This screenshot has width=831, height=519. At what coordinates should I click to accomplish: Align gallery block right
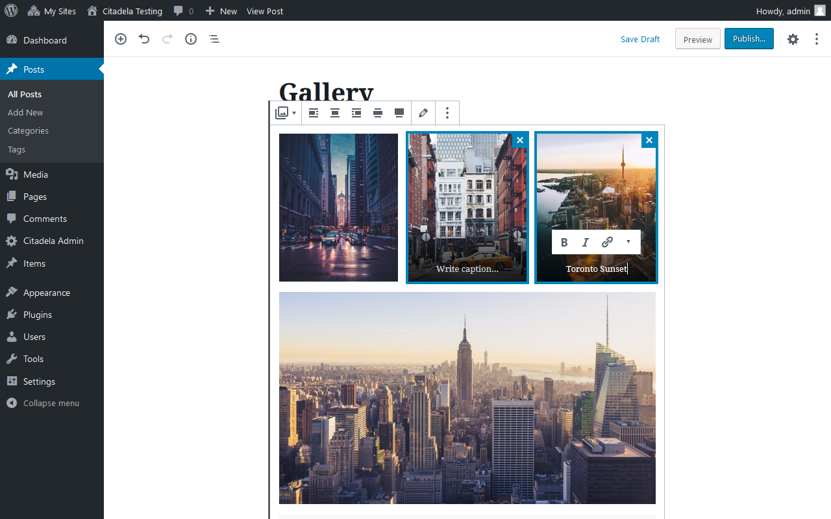click(x=356, y=113)
